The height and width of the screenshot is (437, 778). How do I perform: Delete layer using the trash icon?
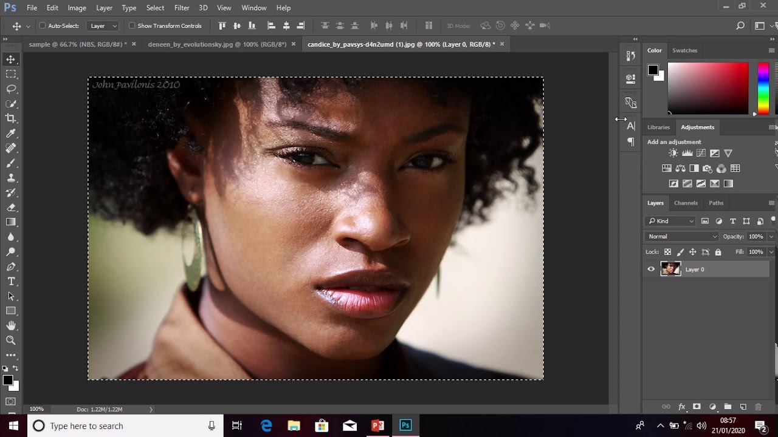[x=758, y=407]
